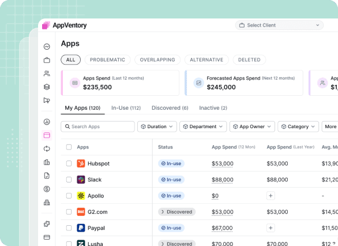Select the ALTERNATIVE filter pill
The image size is (338, 246).
206,60
